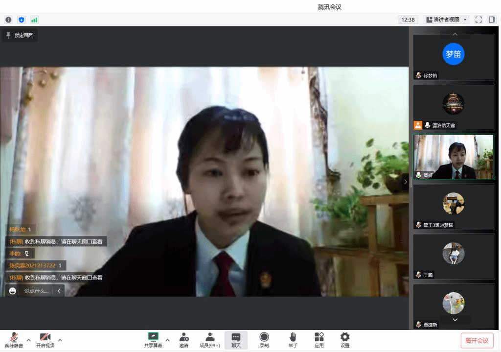Viewport: 501px width, 352px height.
Task: Open the 邀请 invite icon
Action: (184, 340)
